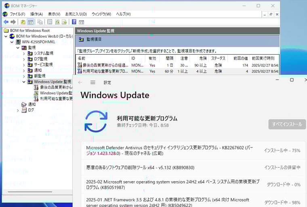Click the すべてインストール button

click(287, 124)
